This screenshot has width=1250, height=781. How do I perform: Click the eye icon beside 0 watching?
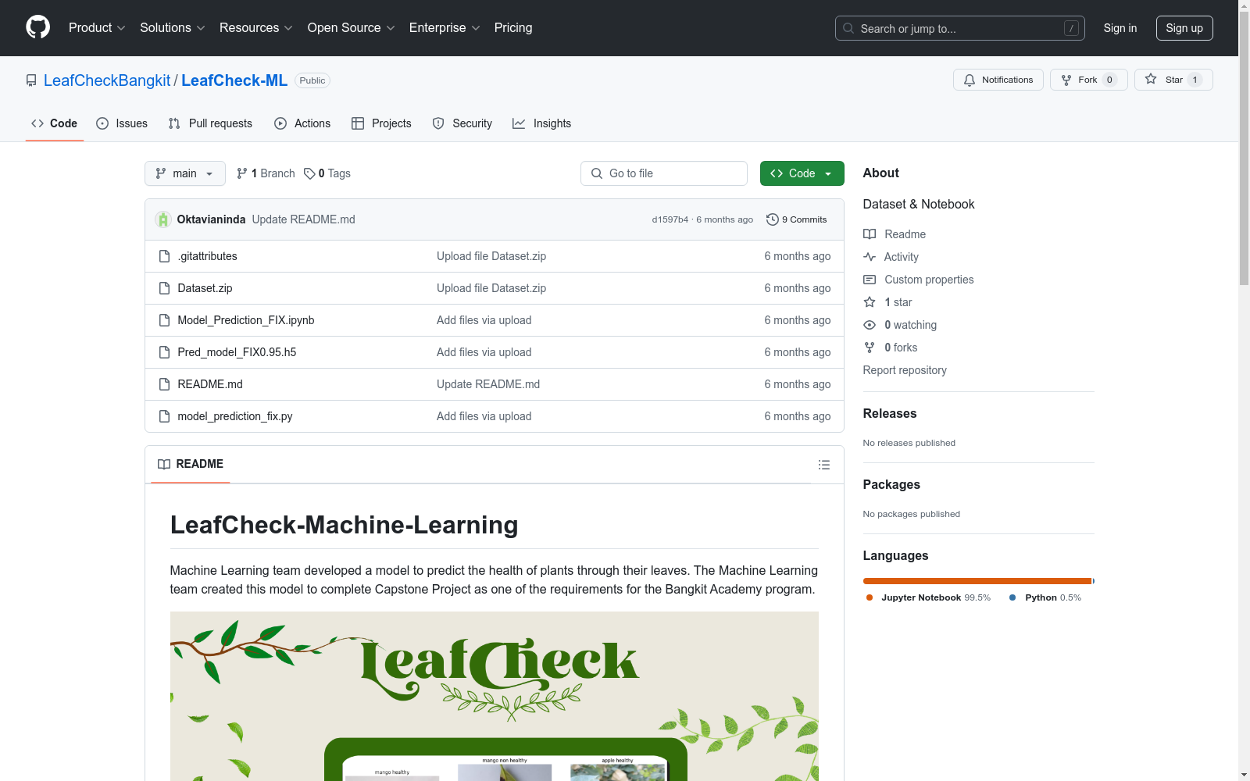click(870, 325)
